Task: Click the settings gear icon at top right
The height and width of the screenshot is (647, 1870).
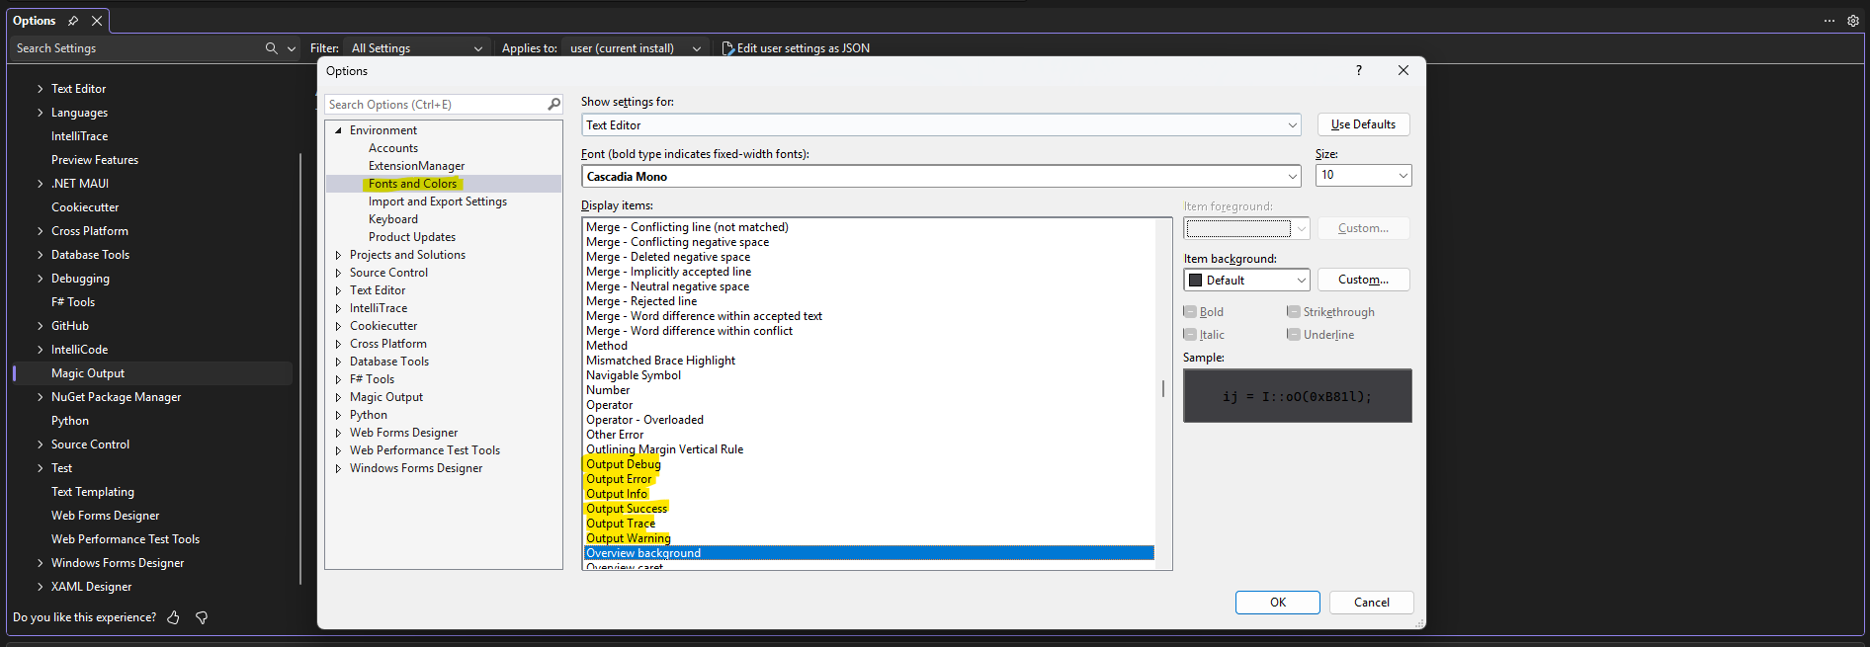Action: coord(1853,21)
